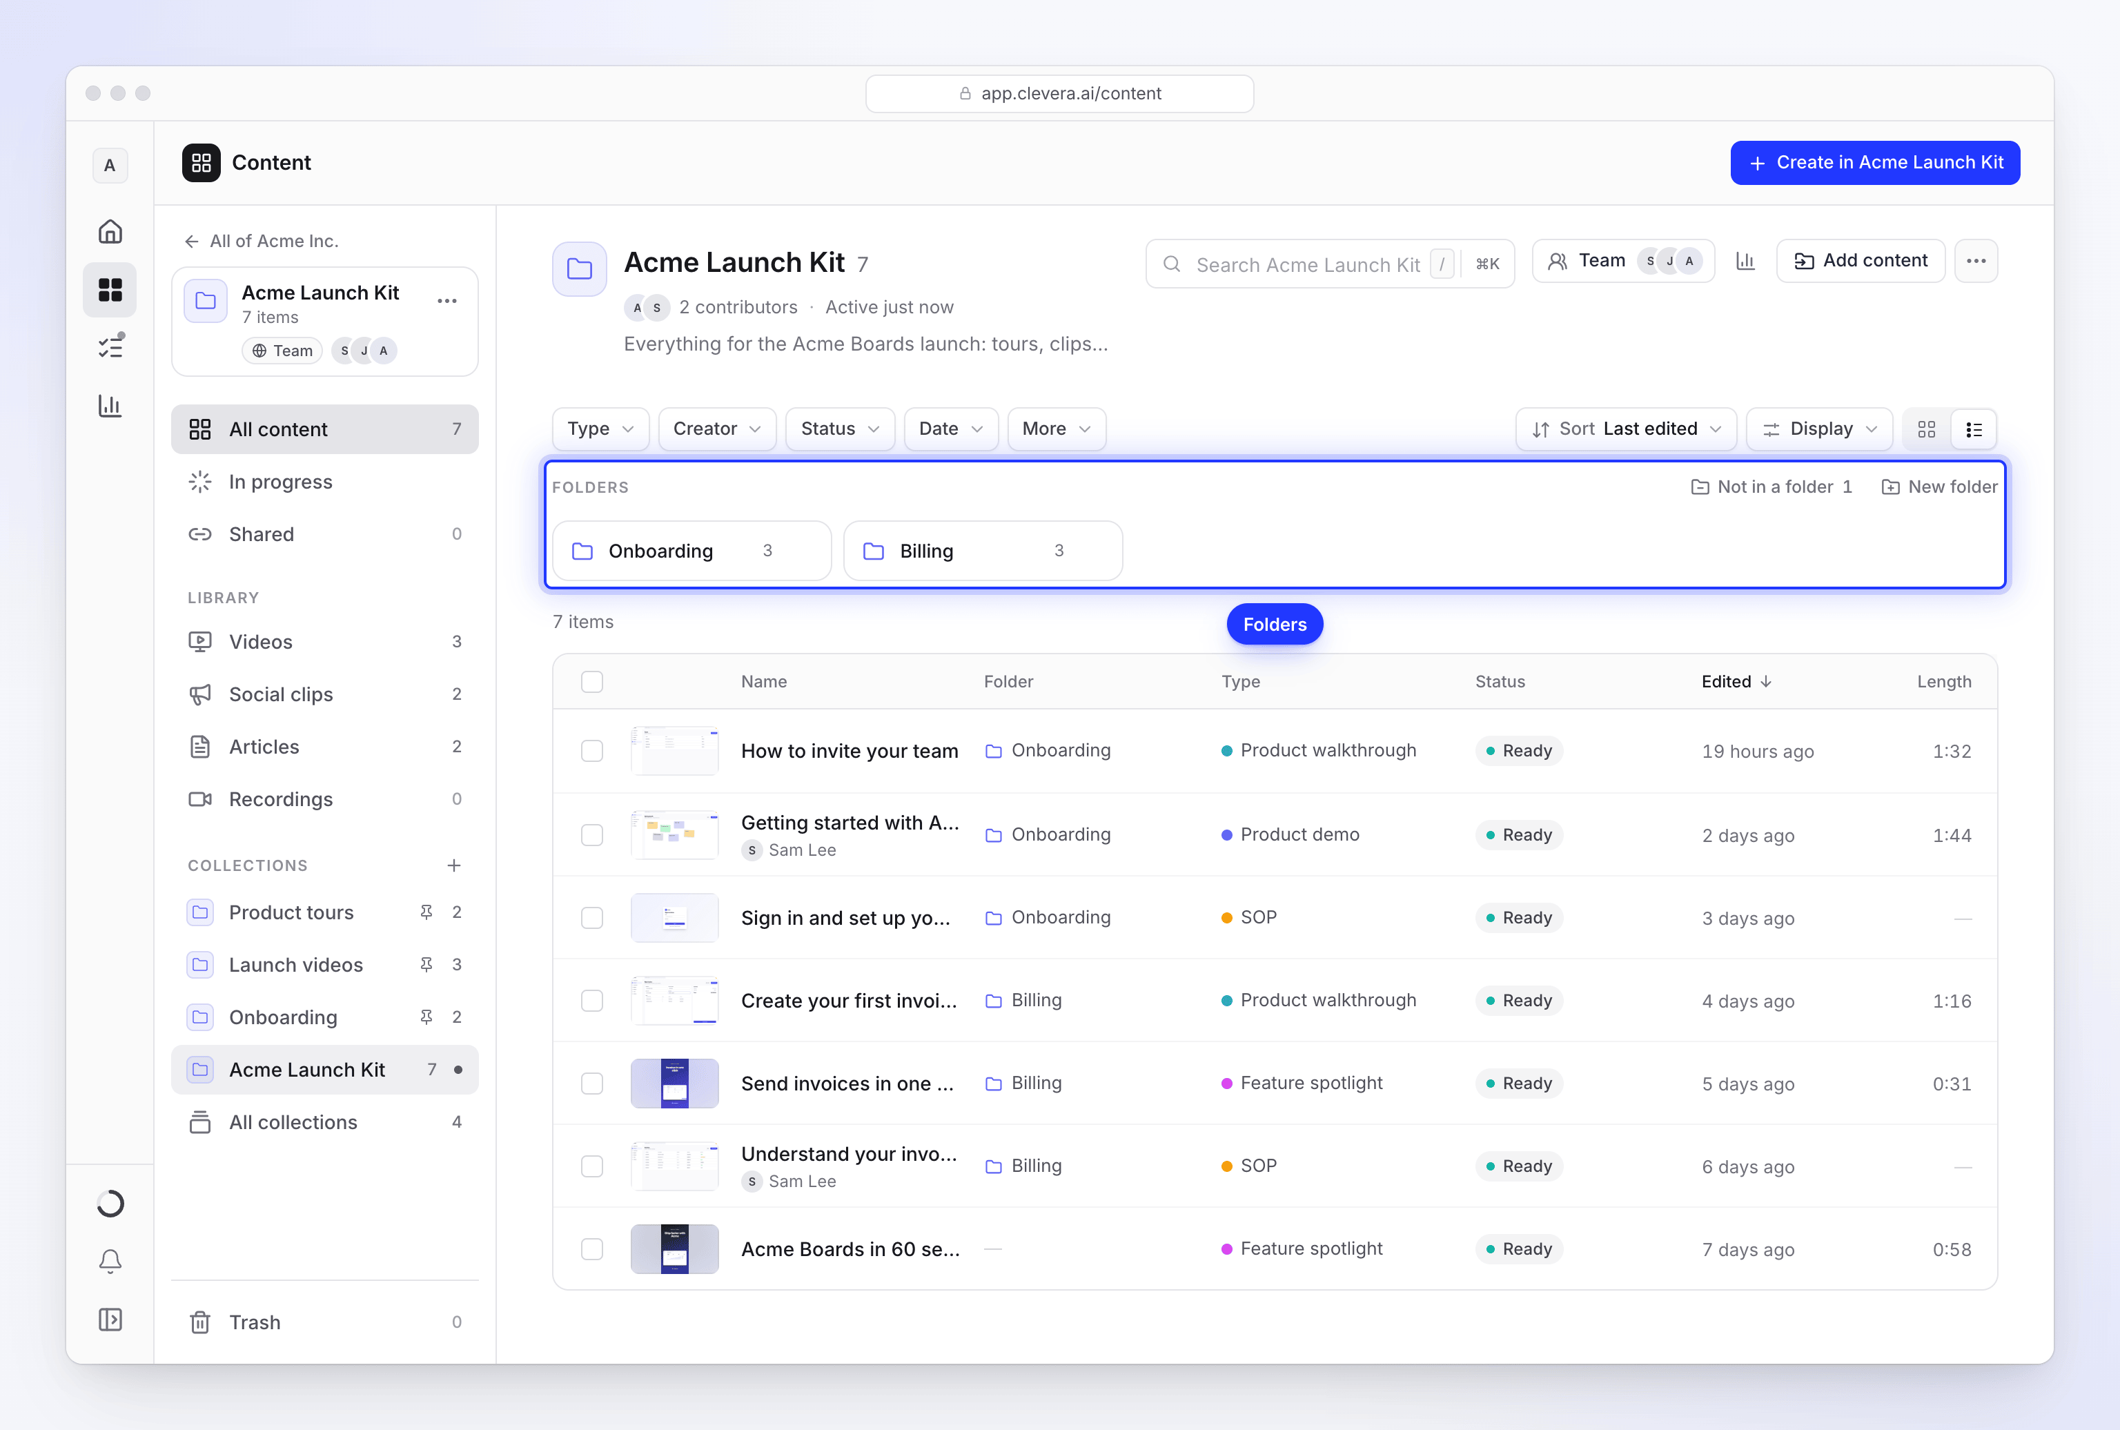The image size is (2120, 1430).
Task: Sort by the Edited column header
Action: (1736, 682)
